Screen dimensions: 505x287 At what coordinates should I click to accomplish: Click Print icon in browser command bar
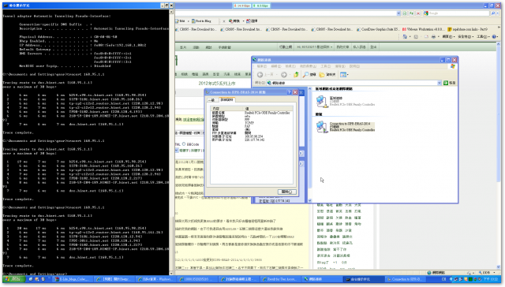coord(433,37)
